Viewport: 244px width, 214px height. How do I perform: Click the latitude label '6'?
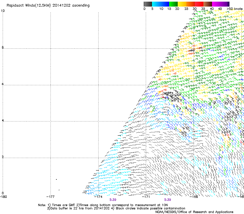(3, 84)
